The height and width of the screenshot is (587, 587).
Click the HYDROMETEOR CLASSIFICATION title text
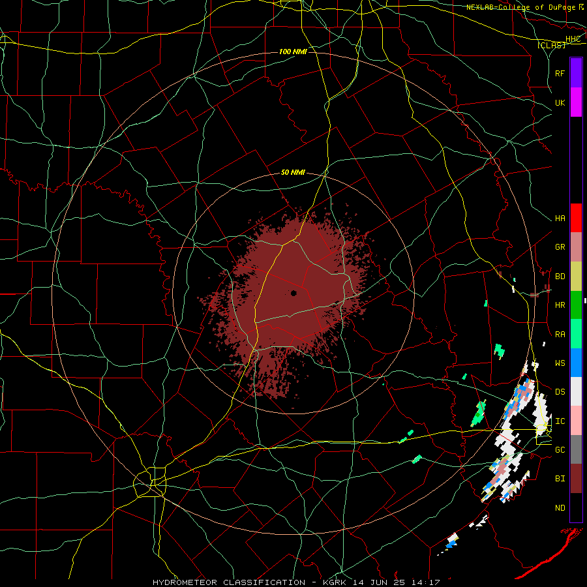(229, 582)
